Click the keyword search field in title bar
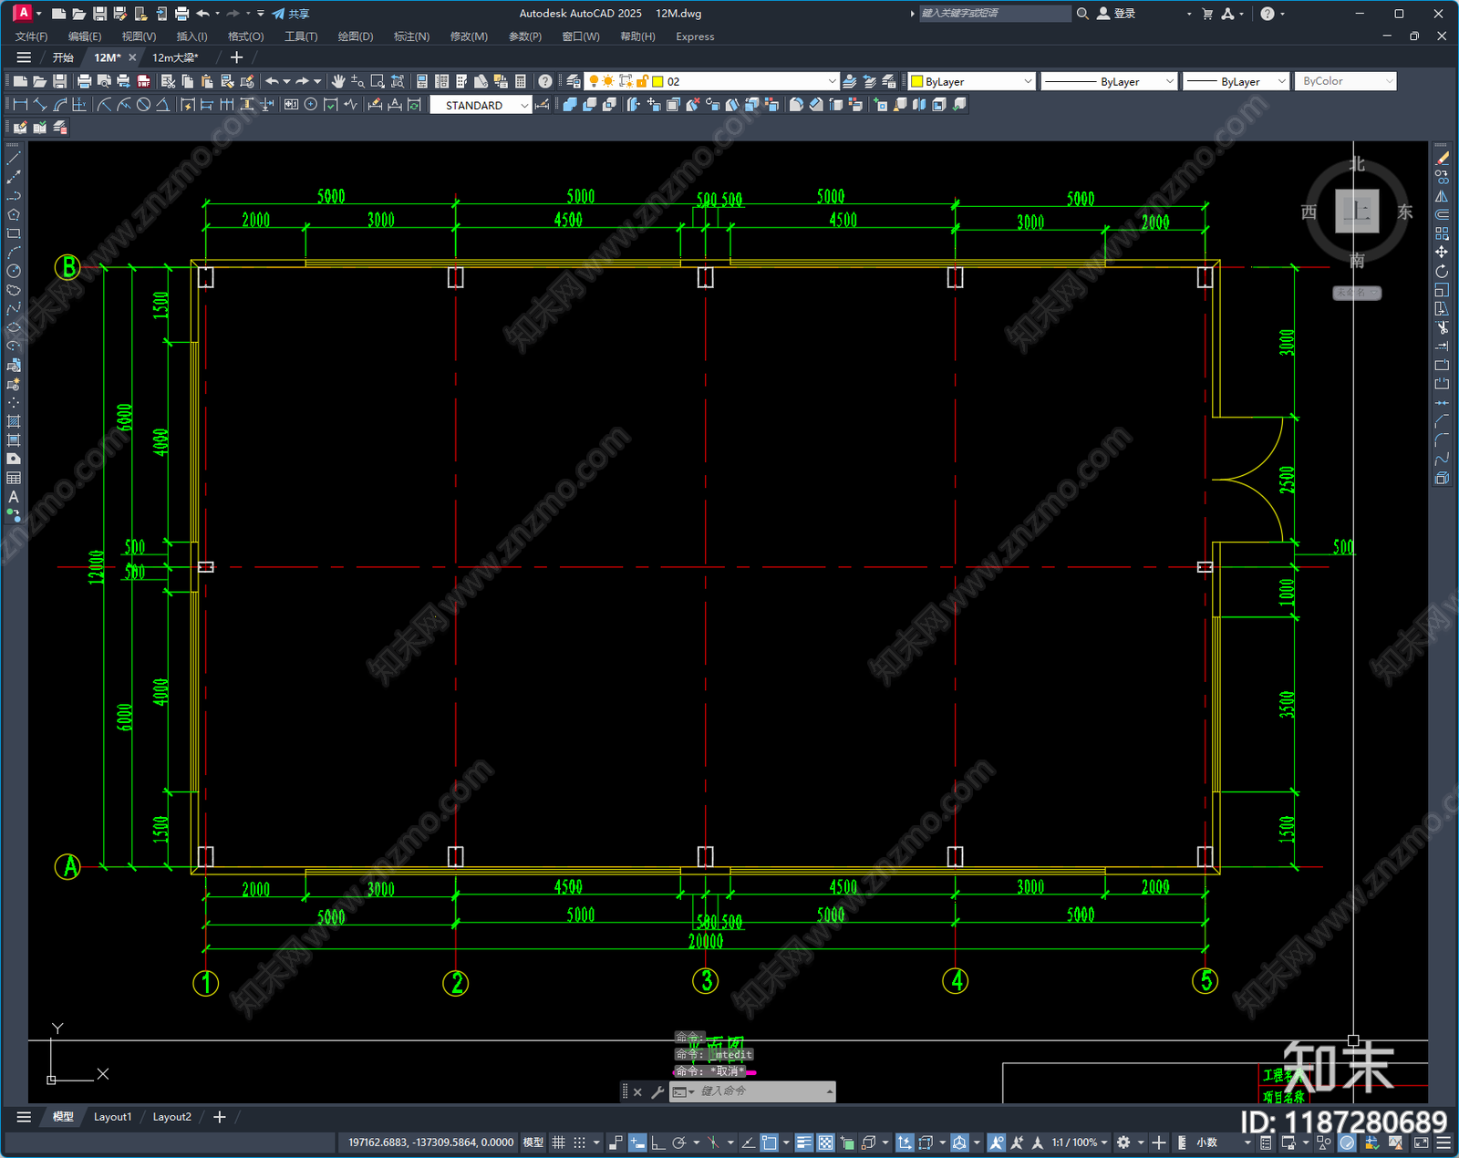Viewport: 1459px width, 1158px height. (994, 14)
